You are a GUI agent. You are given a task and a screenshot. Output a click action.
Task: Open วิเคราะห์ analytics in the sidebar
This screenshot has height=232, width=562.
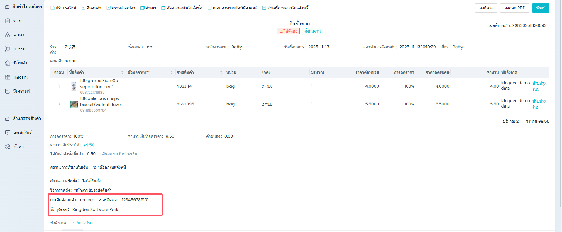click(x=8, y=91)
